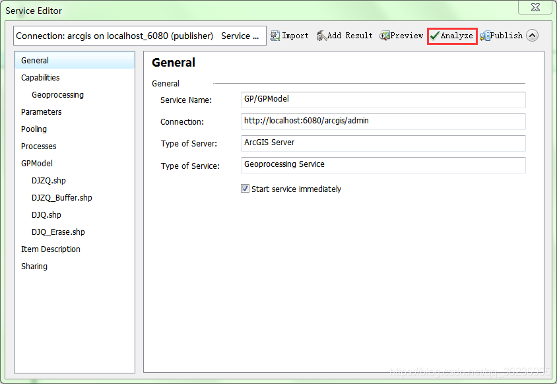Image resolution: width=557 pixels, height=384 pixels.
Task: Select General in the left panel
Action: [35, 61]
